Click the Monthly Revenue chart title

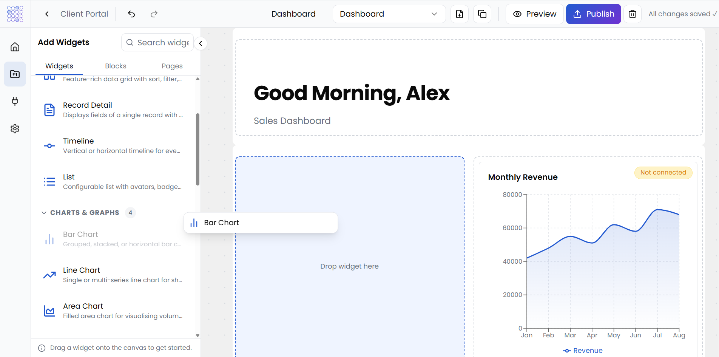pos(523,177)
